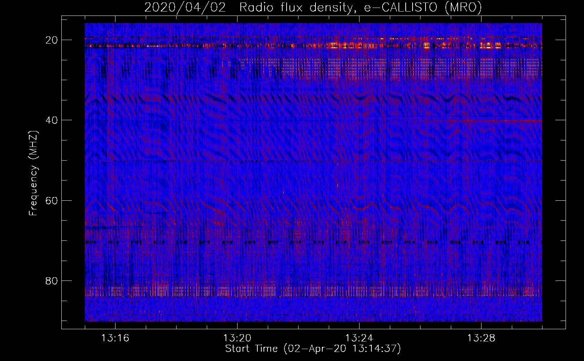Viewport: 584px width, 361px height.
Task: Click the '13:24' time tick label
Action: 359,338
